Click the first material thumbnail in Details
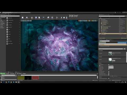This screenshot has height=95, width=127. click(110, 53)
